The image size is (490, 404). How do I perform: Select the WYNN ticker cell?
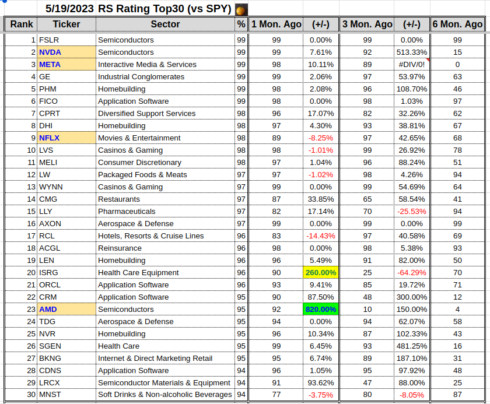click(x=66, y=187)
